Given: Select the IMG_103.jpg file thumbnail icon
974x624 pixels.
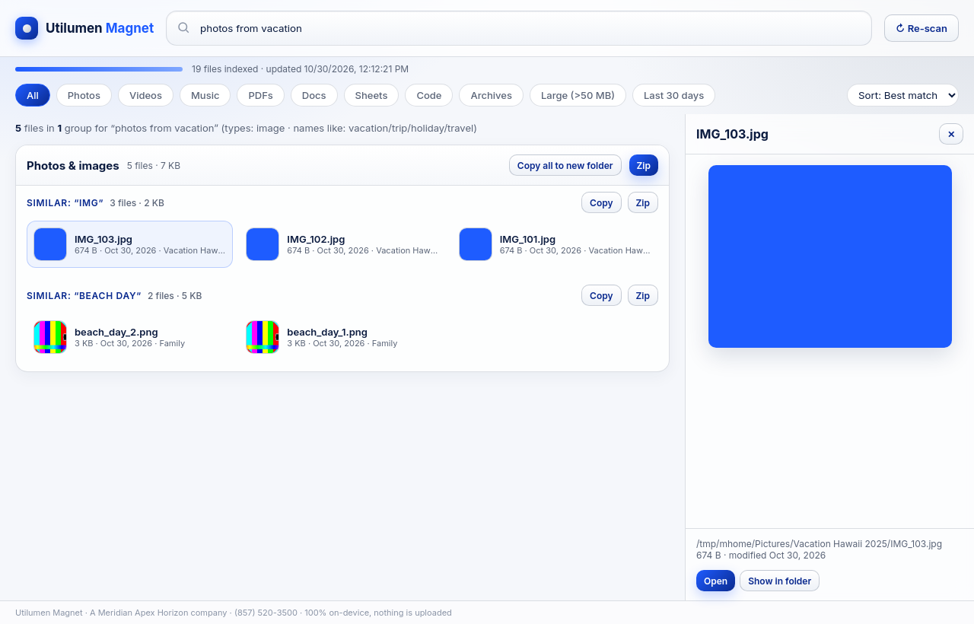Looking at the screenshot, I should [x=50, y=244].
